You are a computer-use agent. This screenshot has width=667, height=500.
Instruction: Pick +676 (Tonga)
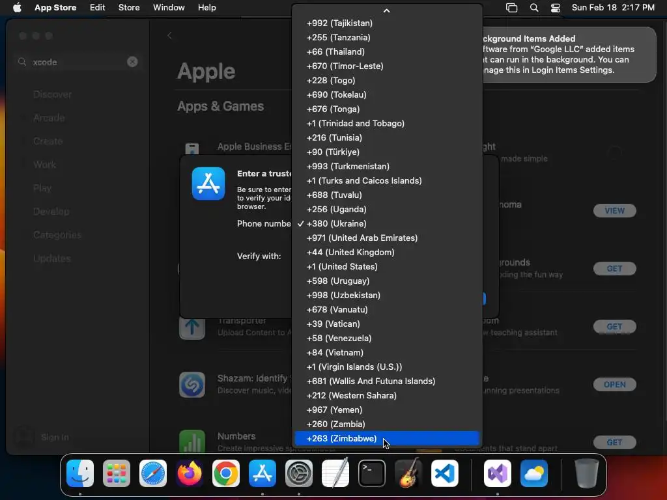(387, 109)
